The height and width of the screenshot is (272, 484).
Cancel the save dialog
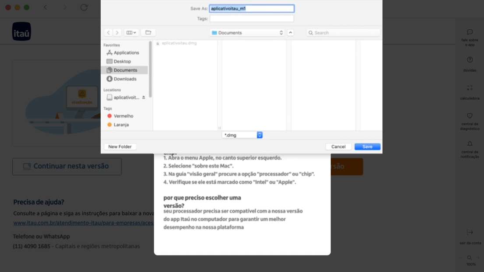[338, 147]
